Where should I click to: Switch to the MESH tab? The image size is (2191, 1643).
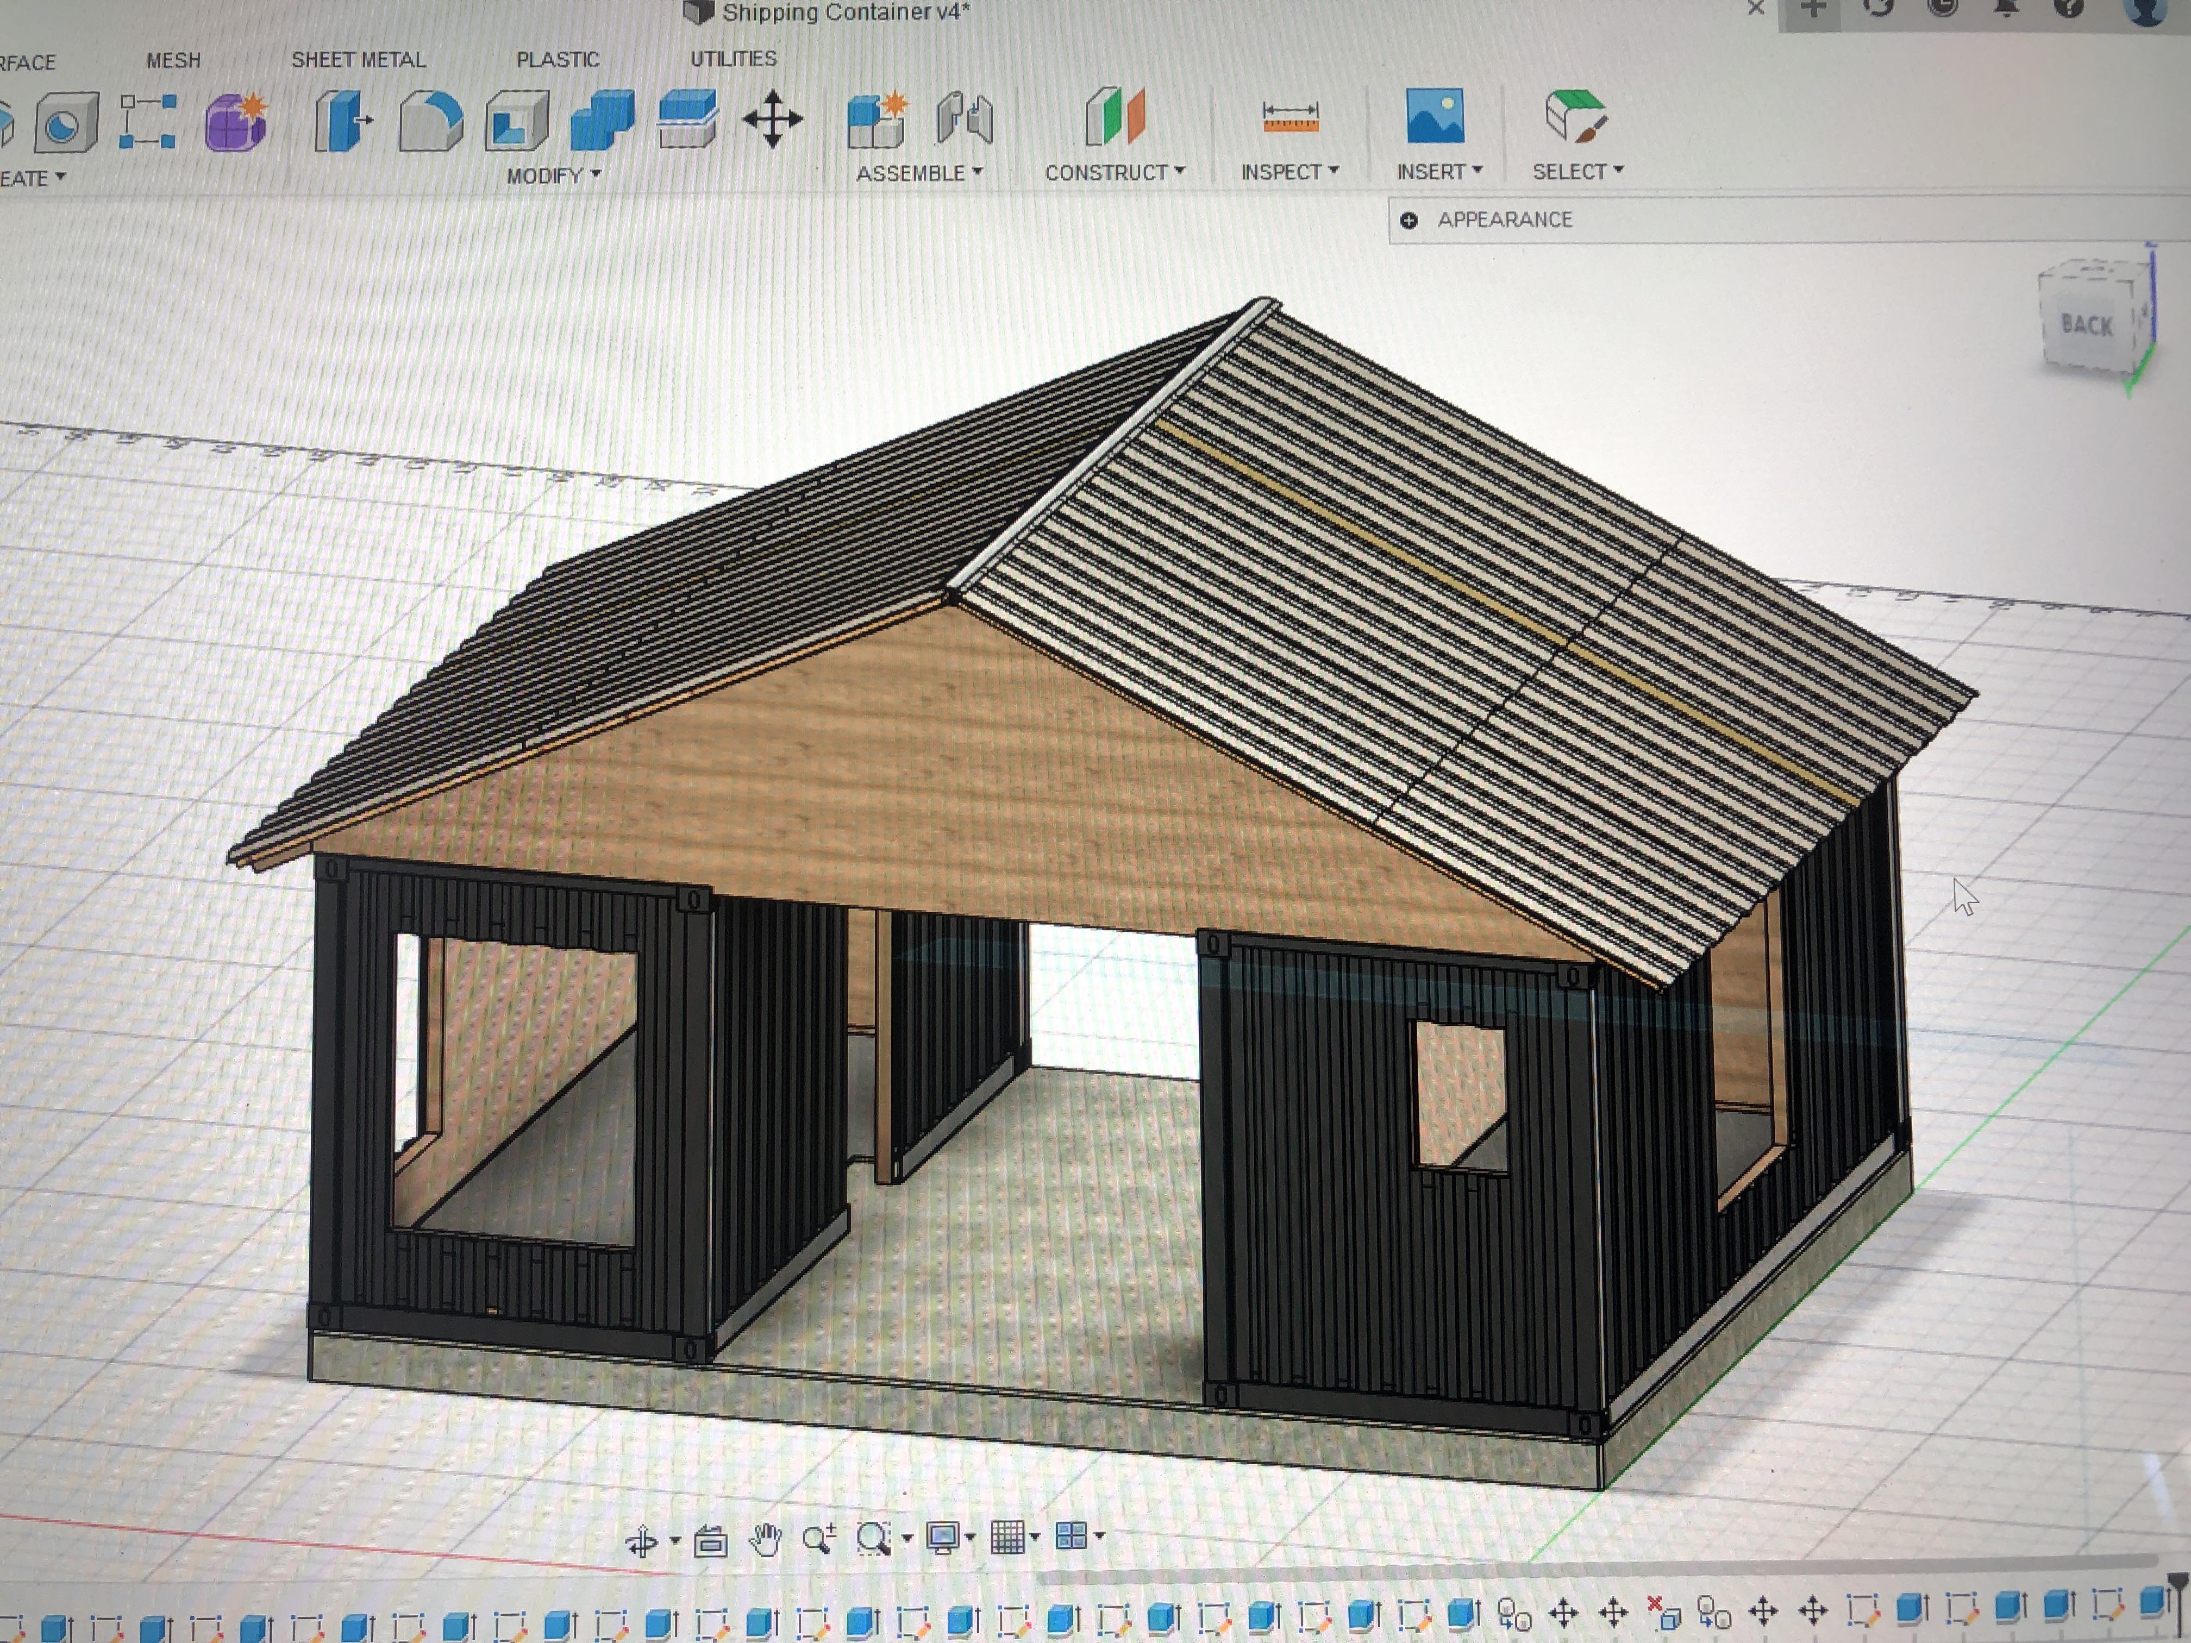(173, 60)
